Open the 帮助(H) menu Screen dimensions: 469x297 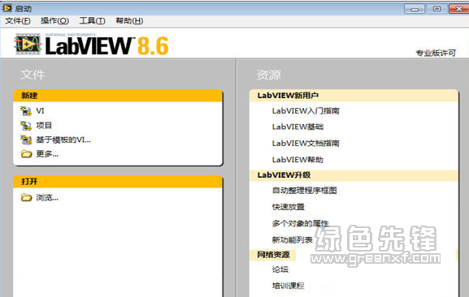click(x=129, y=21)
